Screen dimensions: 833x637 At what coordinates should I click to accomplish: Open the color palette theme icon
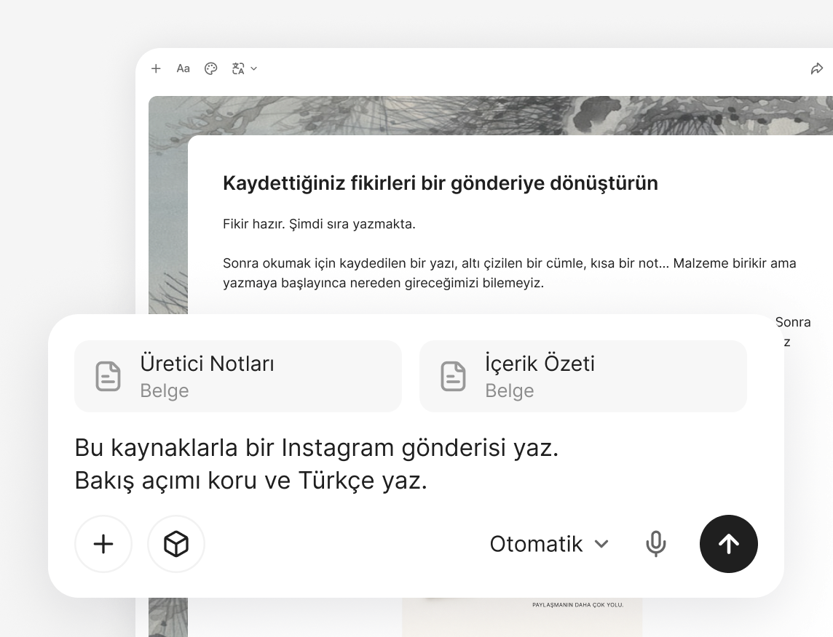coord(211,68)
